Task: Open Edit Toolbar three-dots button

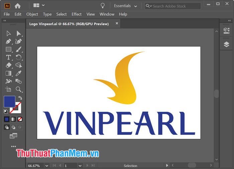Action: click(13, 146)
